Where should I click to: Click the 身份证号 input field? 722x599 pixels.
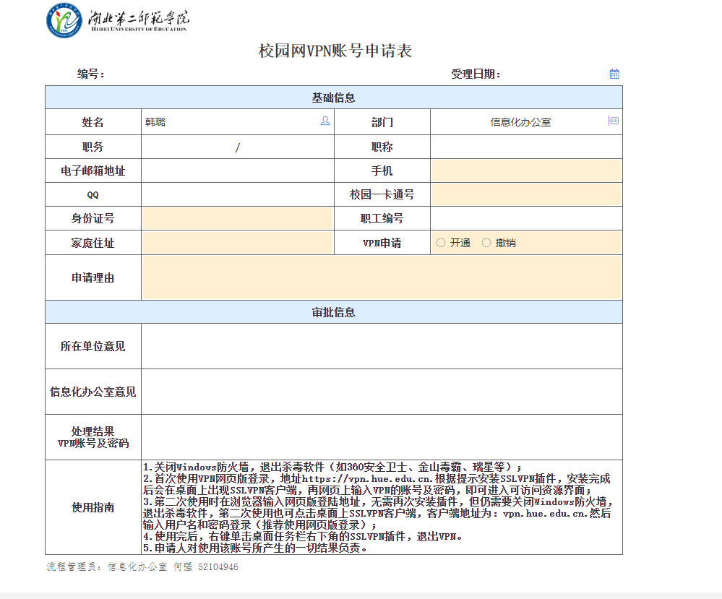[x=237, y=218]
